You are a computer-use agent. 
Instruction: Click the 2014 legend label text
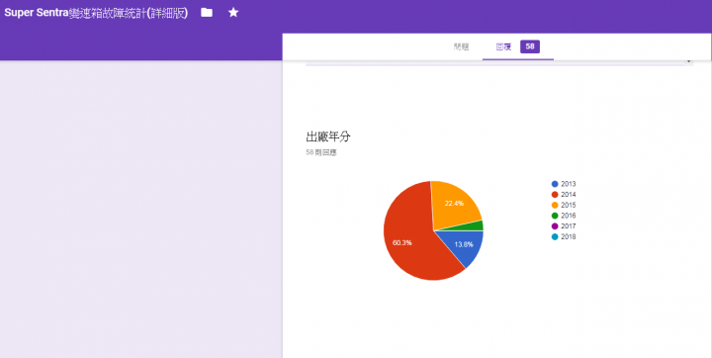click(x=569, y=195)
